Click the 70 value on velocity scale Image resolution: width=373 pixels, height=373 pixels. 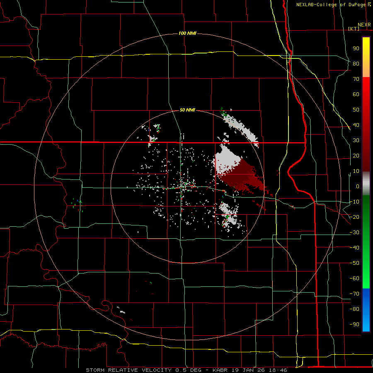[x=356, y=79]
